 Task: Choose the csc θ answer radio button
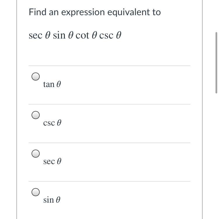[x=36, y=115]
